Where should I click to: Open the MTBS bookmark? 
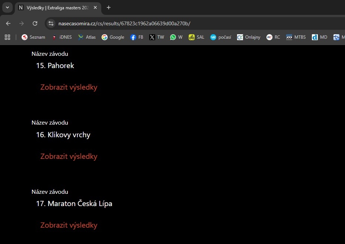coord(296,37)
